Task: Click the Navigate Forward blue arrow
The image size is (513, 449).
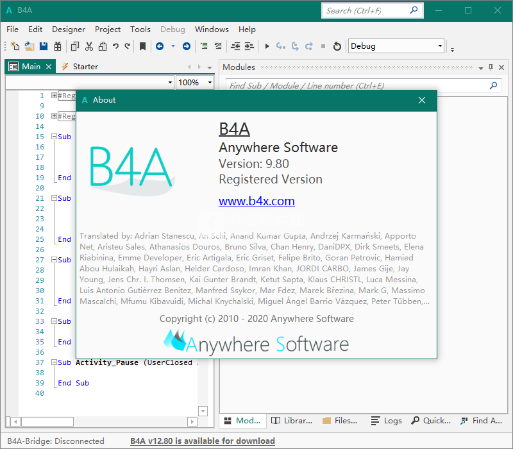Action: [187, 46]
